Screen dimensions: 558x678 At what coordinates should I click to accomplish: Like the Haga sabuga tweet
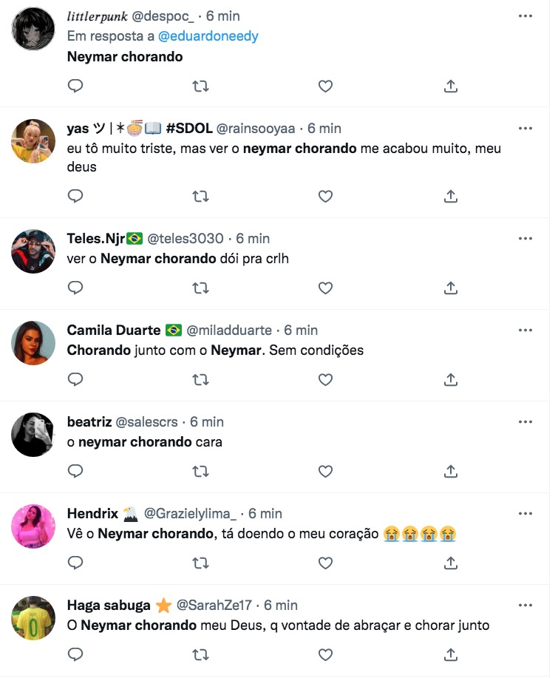coord(325,654)
